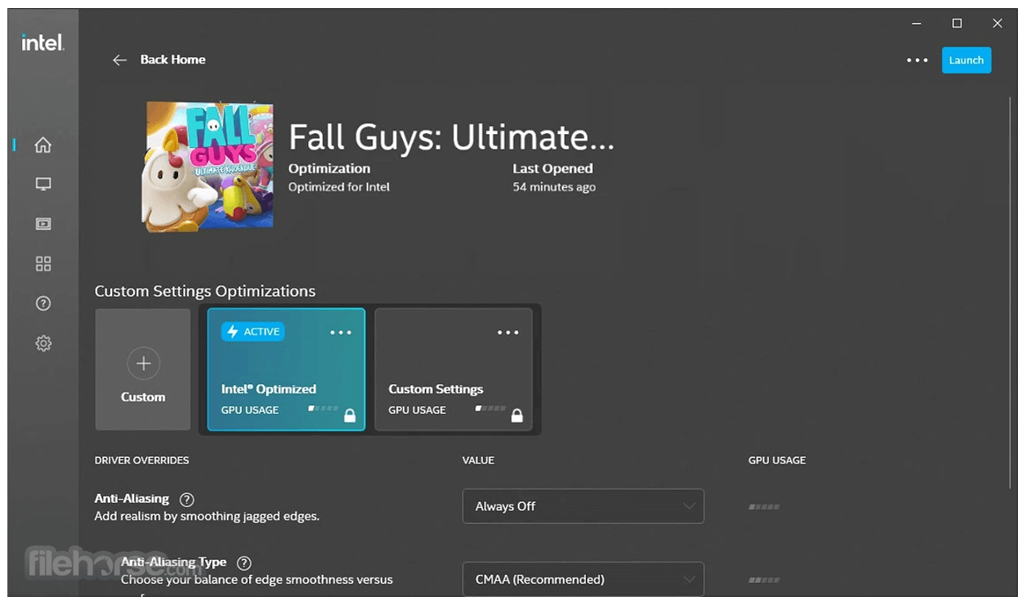Minimize the Intel application window
This screenshot has height=605, width=1026.
(917, 24)
